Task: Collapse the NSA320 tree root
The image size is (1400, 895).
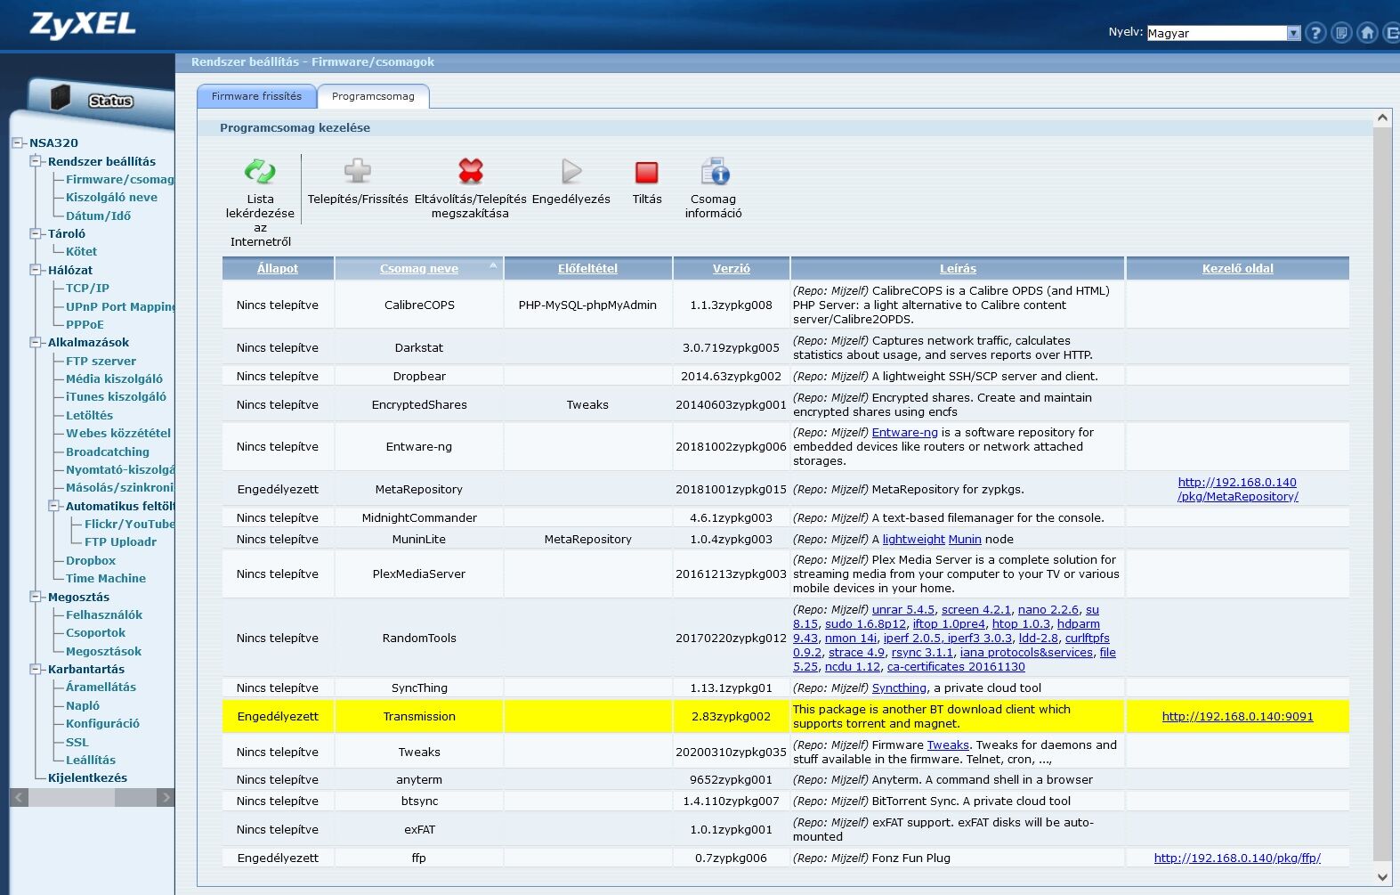Action: (18, 142)
